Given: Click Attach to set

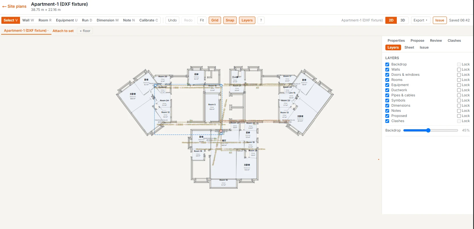Looking at the screenshot, I should [x=63, y=31].
